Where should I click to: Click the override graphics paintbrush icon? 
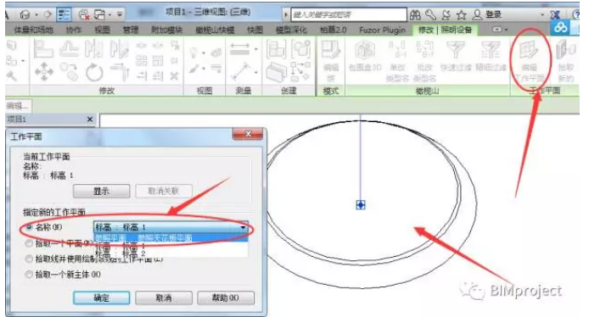194,70
